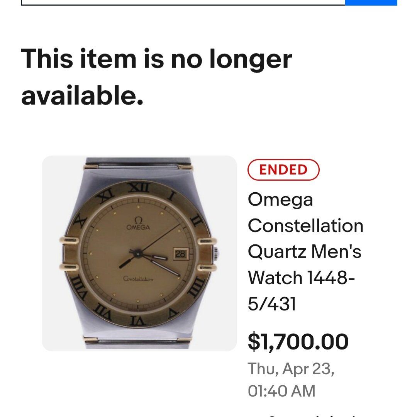Click the date window showing 28
The height and width of the screenshot is (417, 417).
[x=180, y=254]
